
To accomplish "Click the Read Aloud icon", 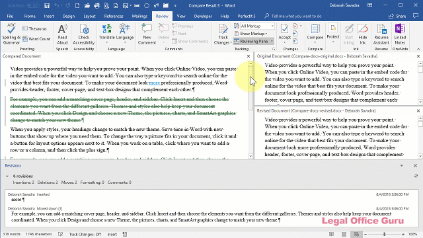I will tap(62, 34).
